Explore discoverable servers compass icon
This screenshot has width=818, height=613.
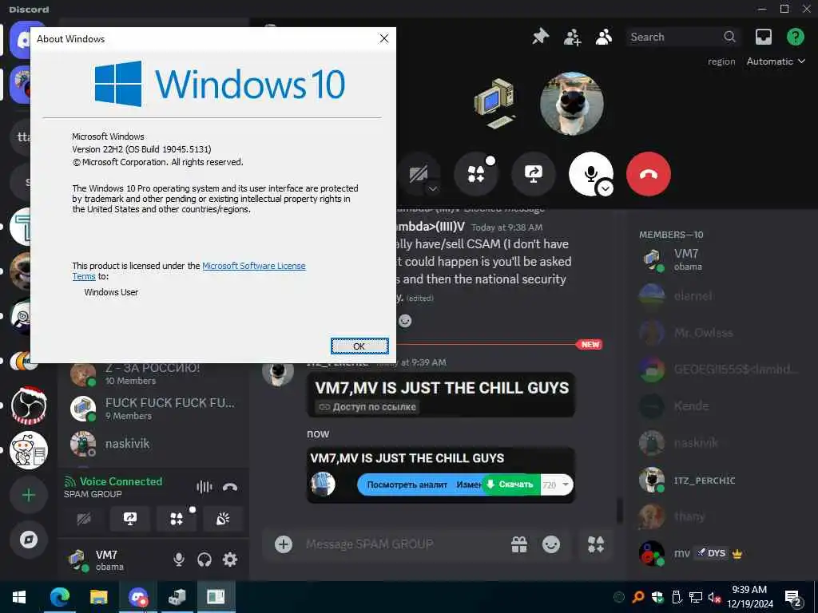pos(29,540)
